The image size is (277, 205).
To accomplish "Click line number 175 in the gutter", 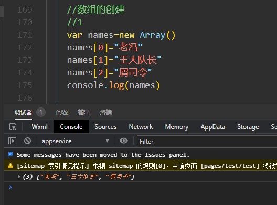I will point(25,85).
